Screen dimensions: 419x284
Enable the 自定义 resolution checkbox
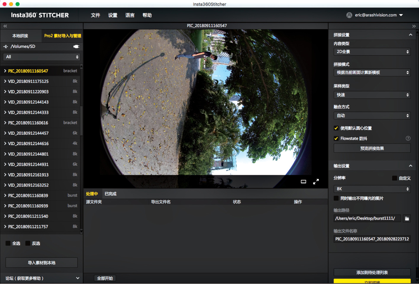[394, 178]
